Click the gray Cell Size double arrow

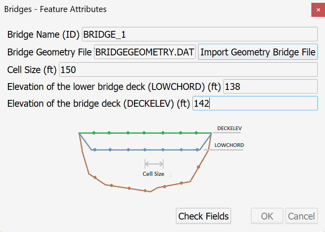coord(154,163)
